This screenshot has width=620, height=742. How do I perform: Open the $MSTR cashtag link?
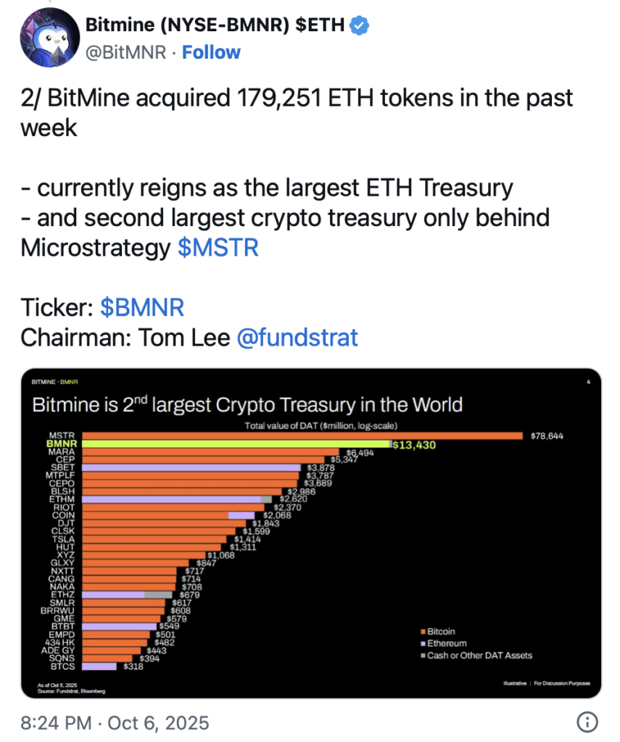tap(218, 248)
